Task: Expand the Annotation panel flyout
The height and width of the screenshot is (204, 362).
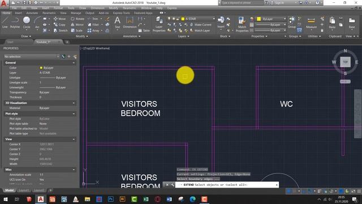Action: coord(132,36)
